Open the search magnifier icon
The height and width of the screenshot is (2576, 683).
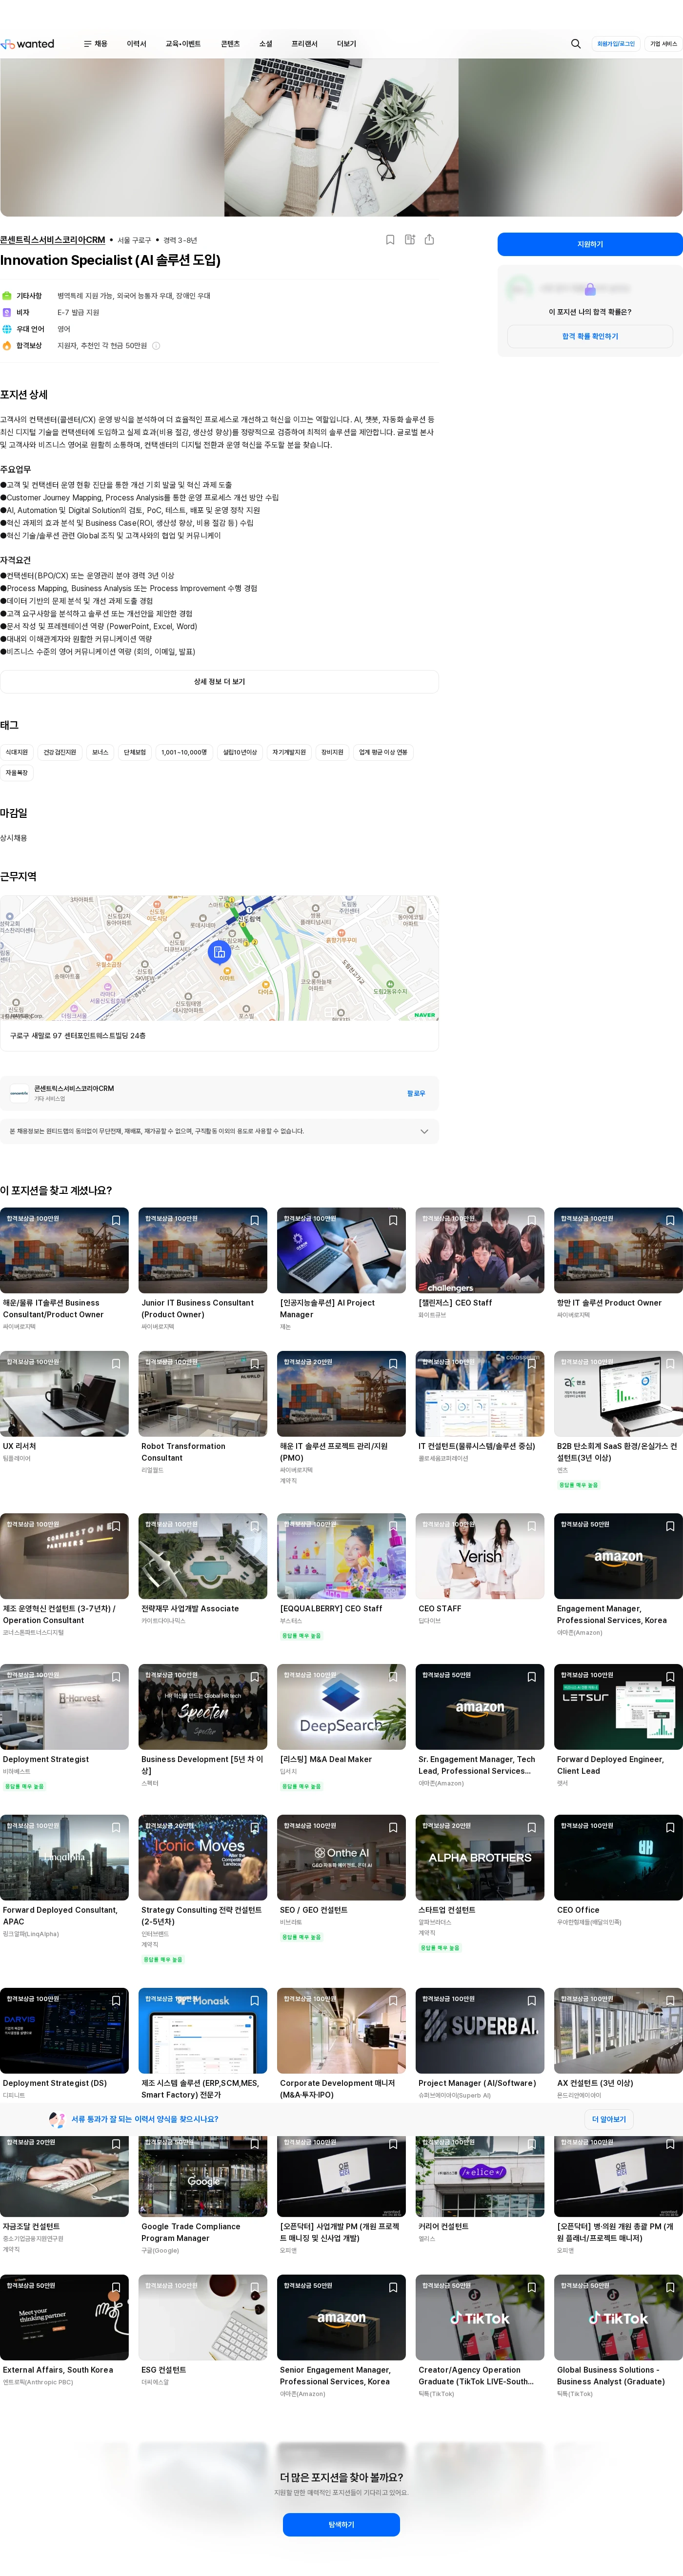576,44
